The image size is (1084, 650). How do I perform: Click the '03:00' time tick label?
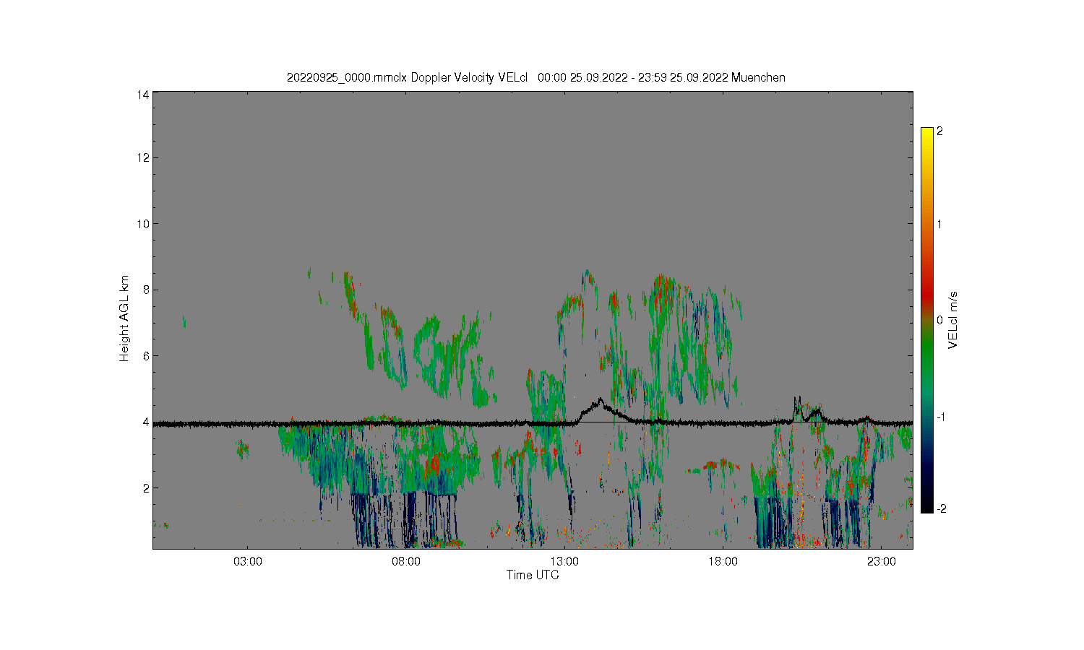248,562
